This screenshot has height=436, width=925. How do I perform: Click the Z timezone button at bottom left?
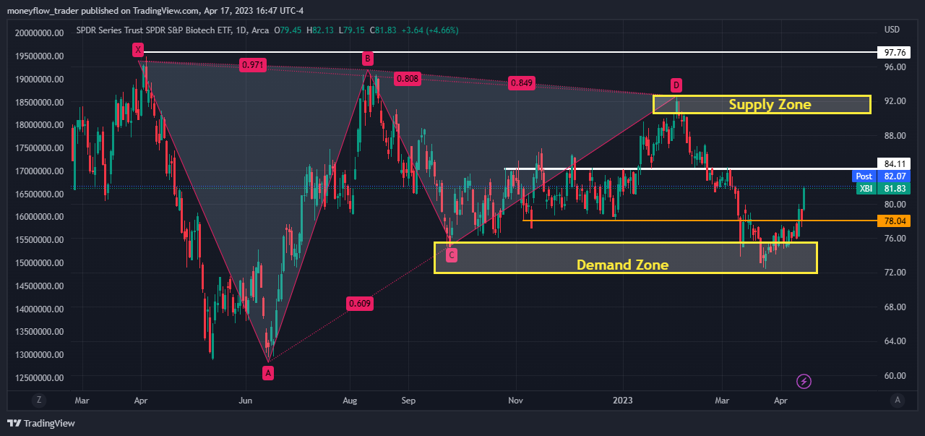coord(40,400)
